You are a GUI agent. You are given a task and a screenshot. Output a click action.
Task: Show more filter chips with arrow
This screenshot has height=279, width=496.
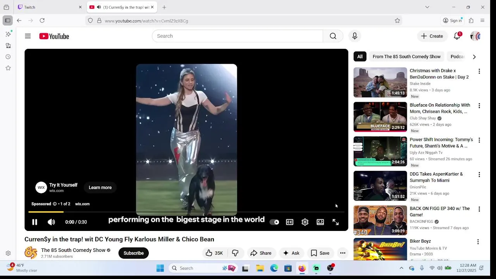pos(474,57)
